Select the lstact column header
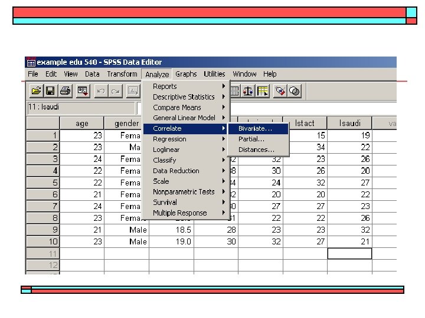Viewport: 425px width, 318px height. tap(305, 123)
